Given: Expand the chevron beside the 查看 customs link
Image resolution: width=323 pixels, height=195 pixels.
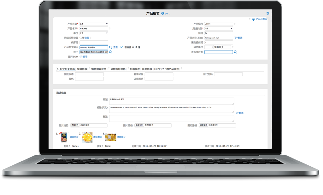Looking at the screenshot, I should point(121,47).
